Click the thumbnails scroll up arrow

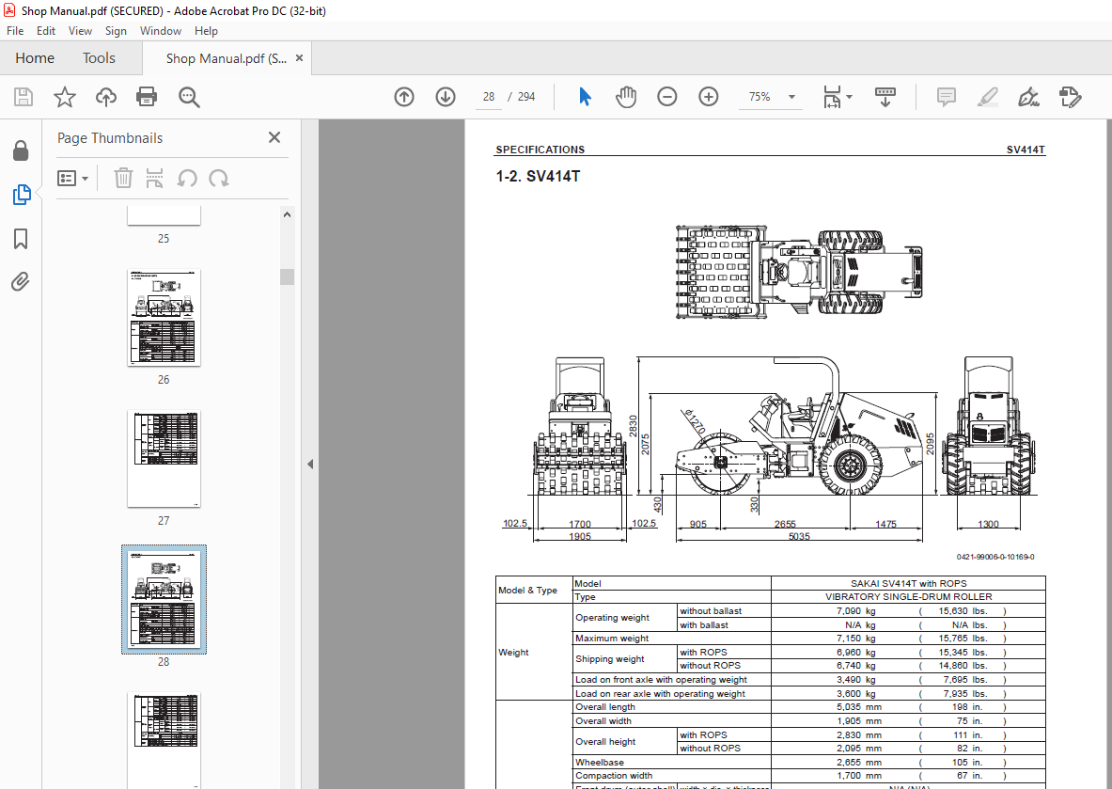click(x=287, y=214)
